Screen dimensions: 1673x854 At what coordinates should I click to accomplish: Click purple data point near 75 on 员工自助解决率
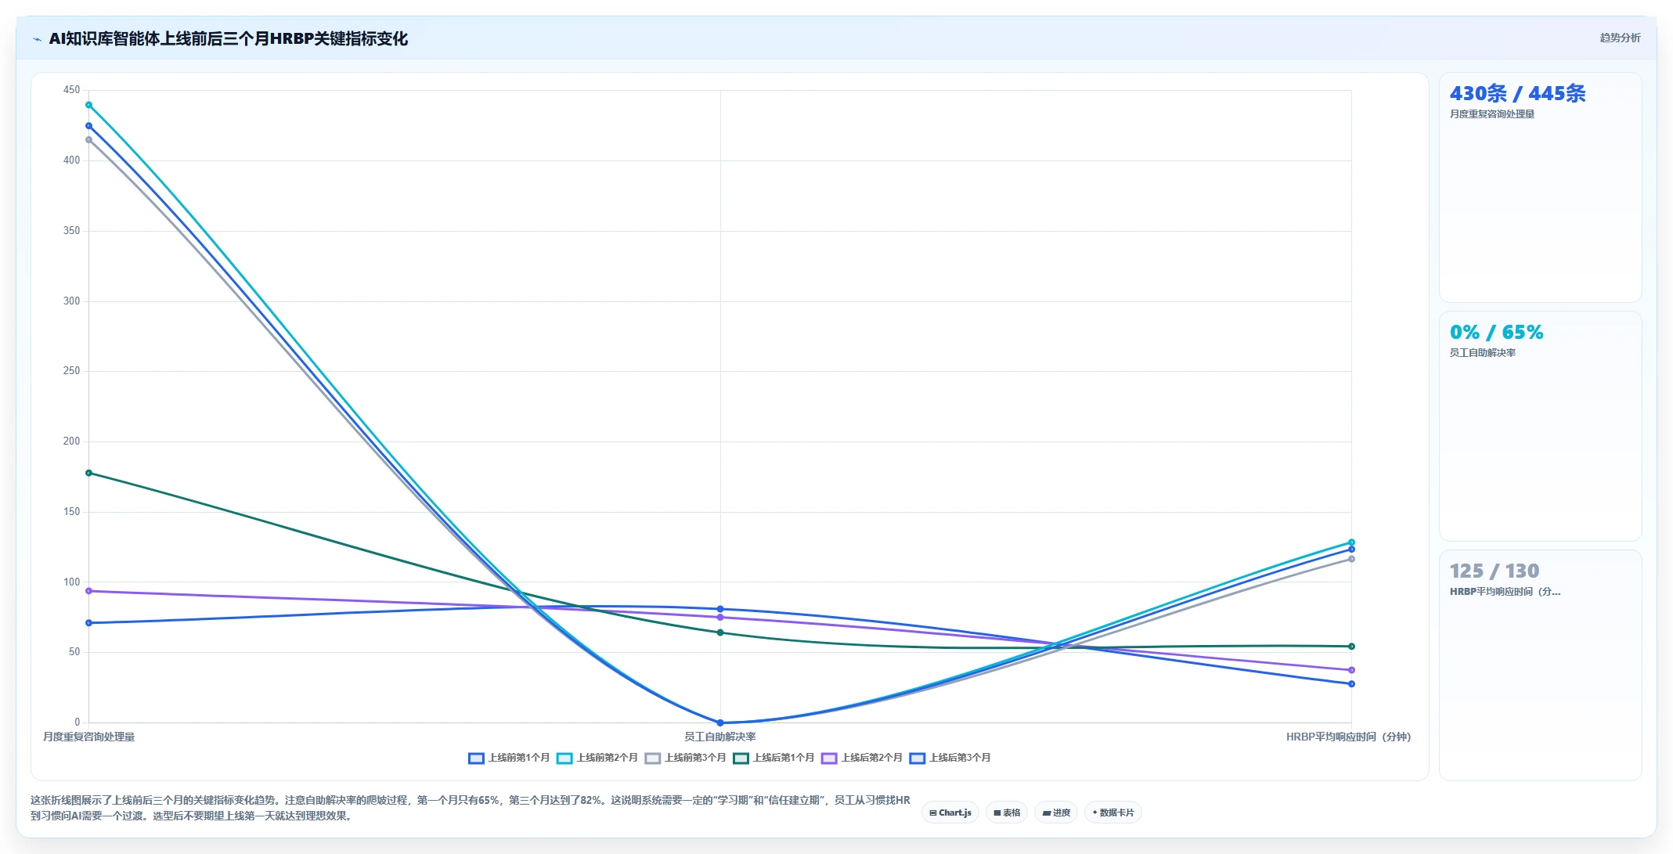click(720, 618)
